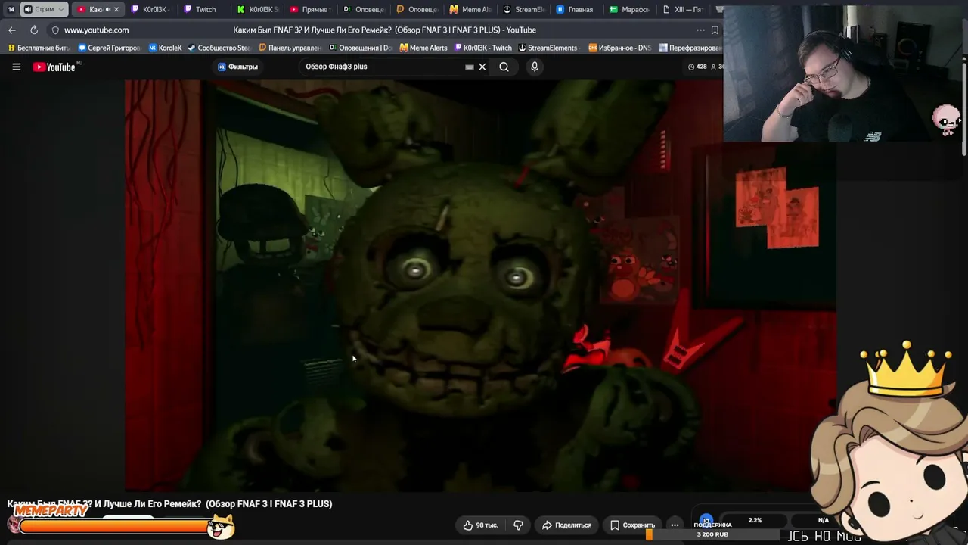Open the Meme Alerts bookmark
968x545 pixels.
click(x=423, y=48)
